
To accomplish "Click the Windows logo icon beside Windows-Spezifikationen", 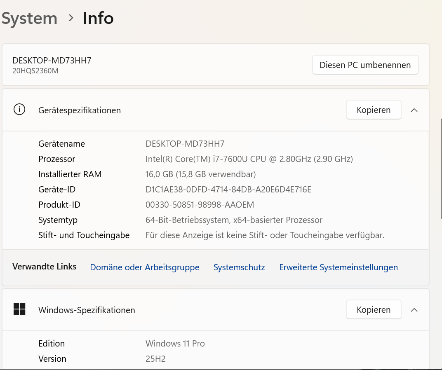I will point(19,309).
